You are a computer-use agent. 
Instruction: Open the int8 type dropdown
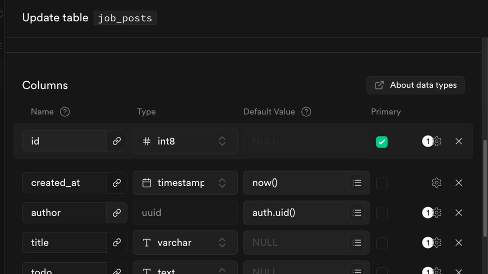click(185, 141)
